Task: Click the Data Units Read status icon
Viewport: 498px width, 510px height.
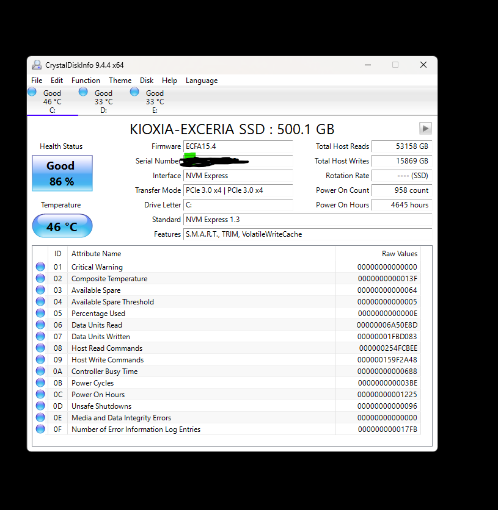Action: pos(40,325)
